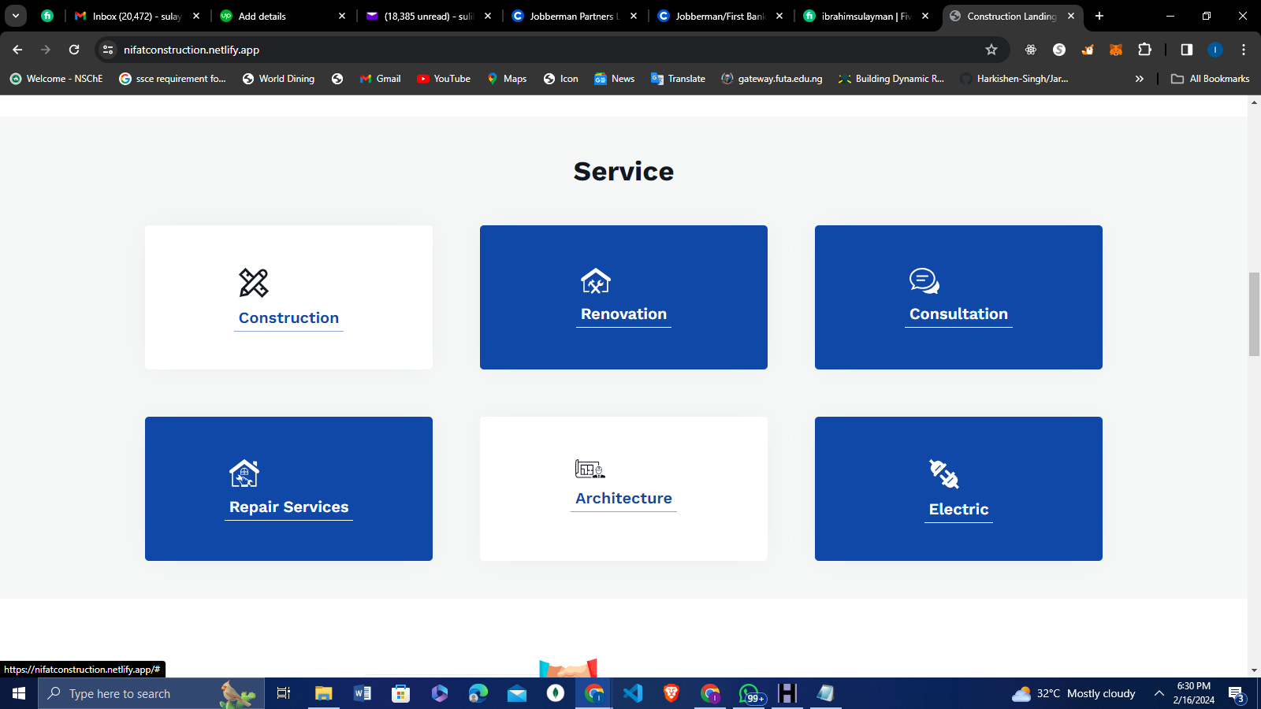Bookmark this page with the star icon
This screenshot has width=1261, height=709.
pos(991,50)
